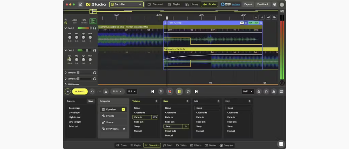
Task: Click the Export button
Action: tap(248, 4)
